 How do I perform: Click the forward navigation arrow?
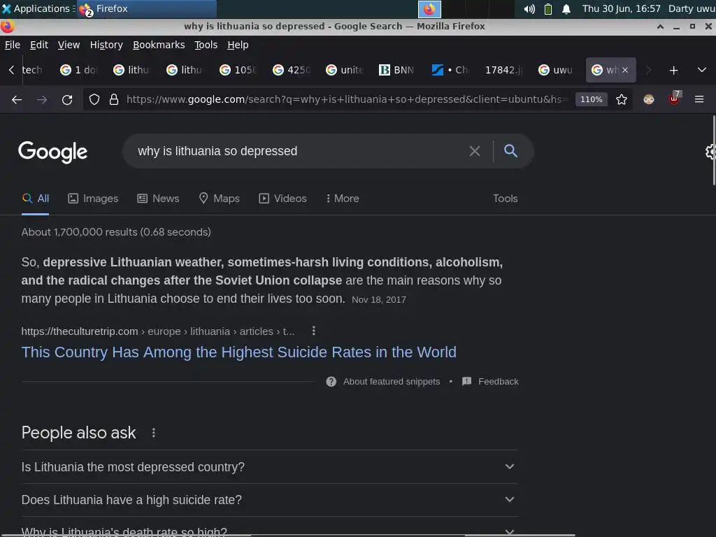[42, 99]
